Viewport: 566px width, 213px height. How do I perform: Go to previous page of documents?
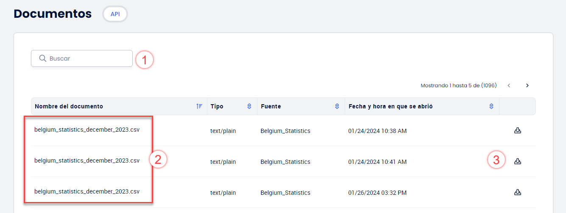[x=509, y=86]
